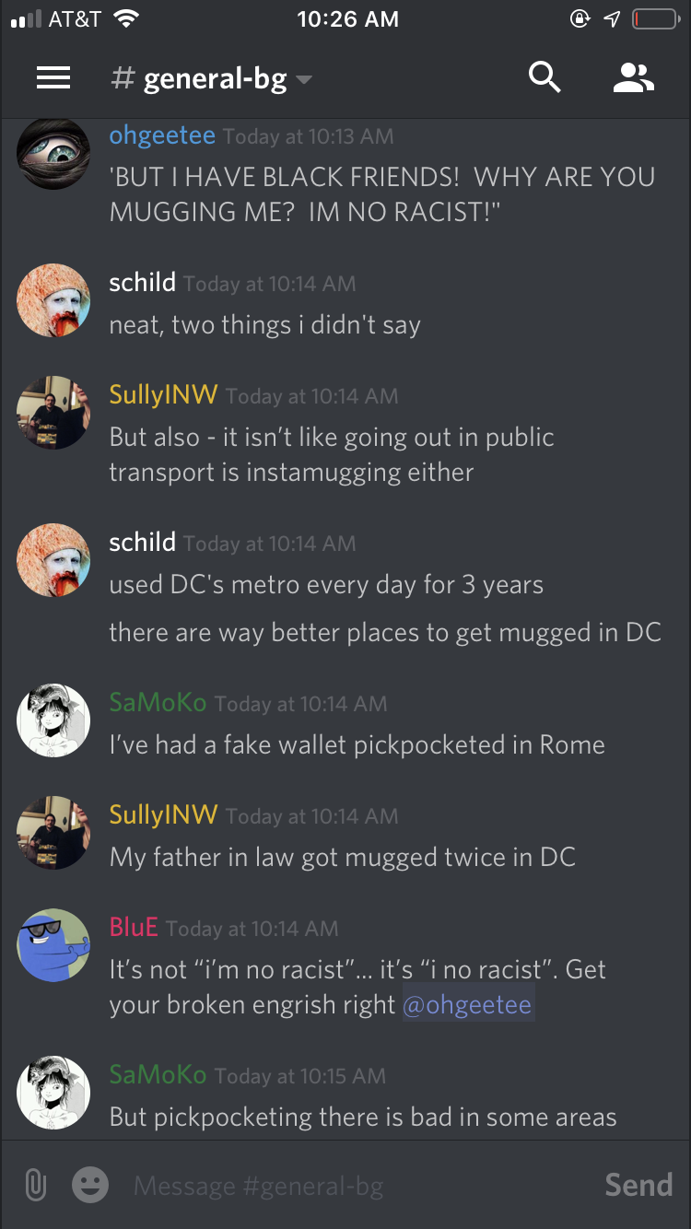The image size is (691, 1229).
Task: Tap the #general-bg channel title
Action: 198,79
